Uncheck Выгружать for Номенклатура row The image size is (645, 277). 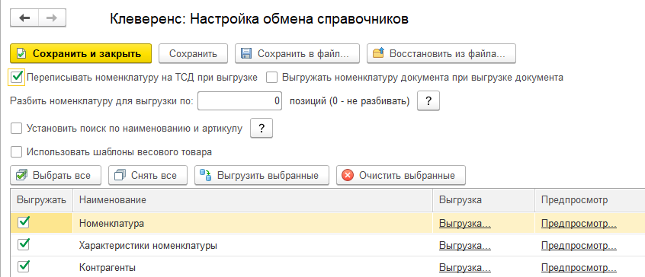pyautogui.click(x=24, y=222)
